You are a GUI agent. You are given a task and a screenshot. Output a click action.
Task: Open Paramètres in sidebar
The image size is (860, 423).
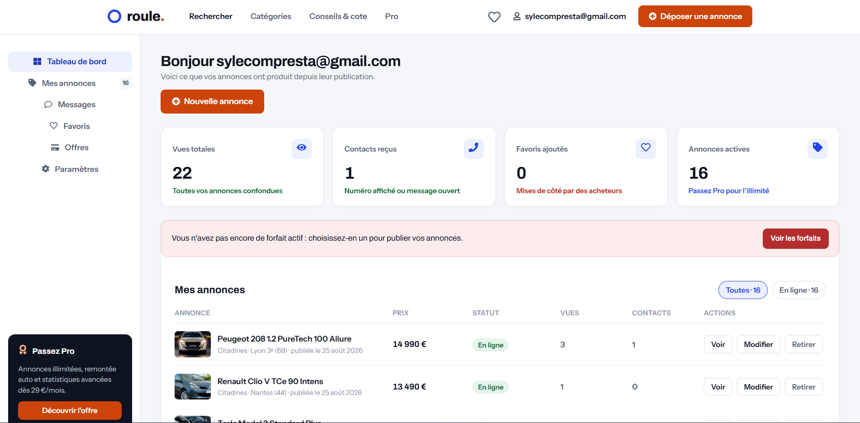tap(70, 169)
